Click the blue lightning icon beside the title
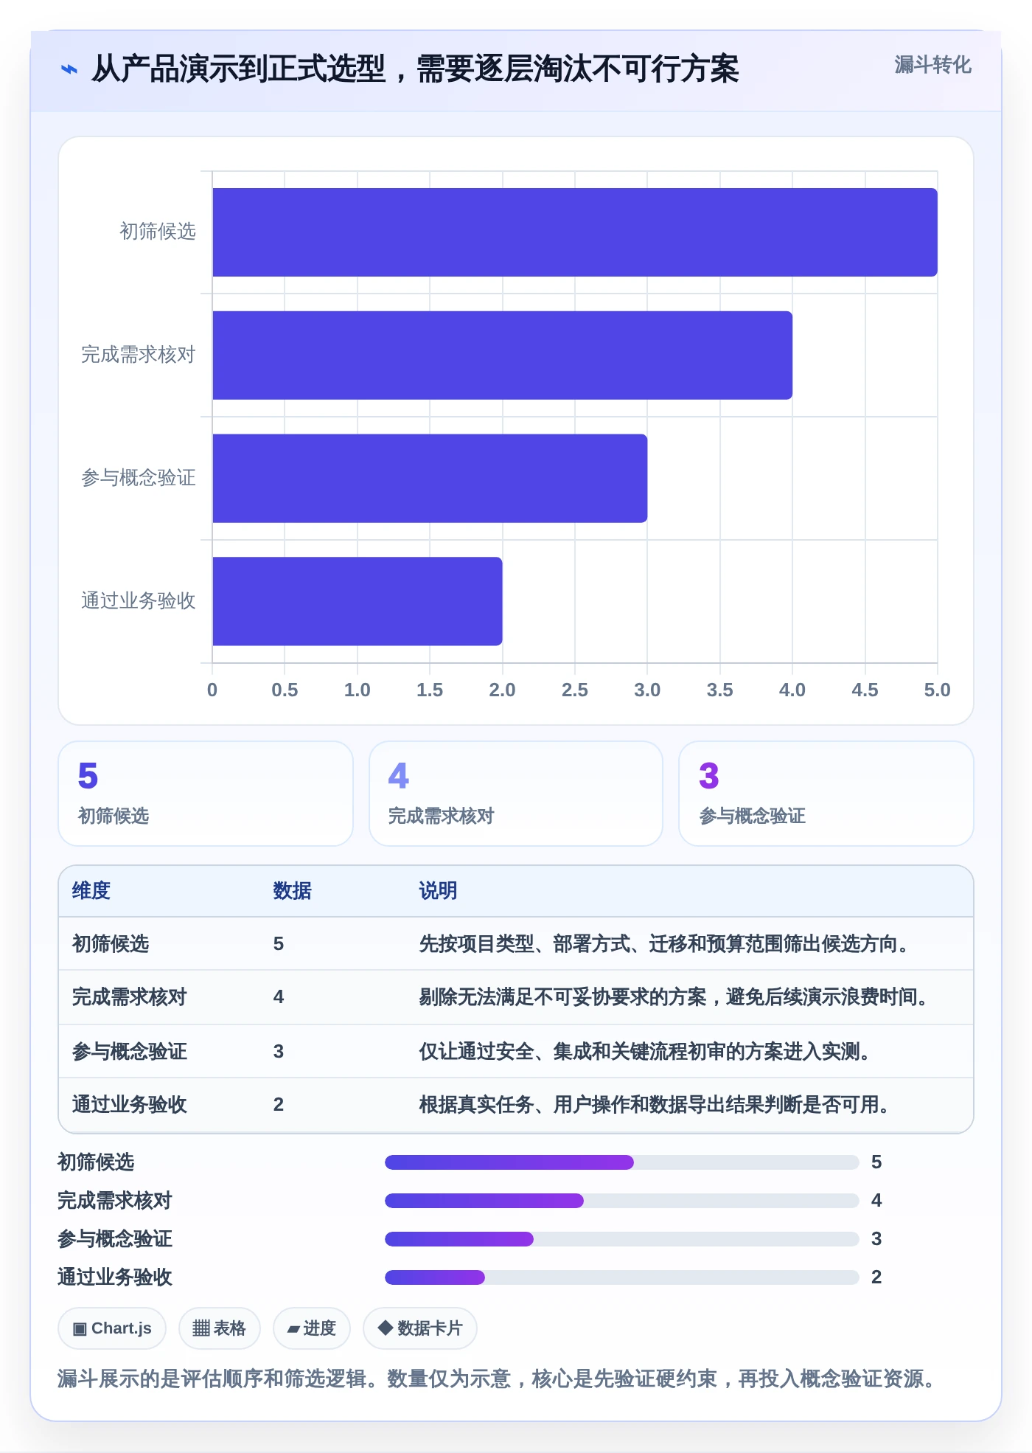The width and height of the screenshot is (1032, 1453). click(x=69, y=70)
